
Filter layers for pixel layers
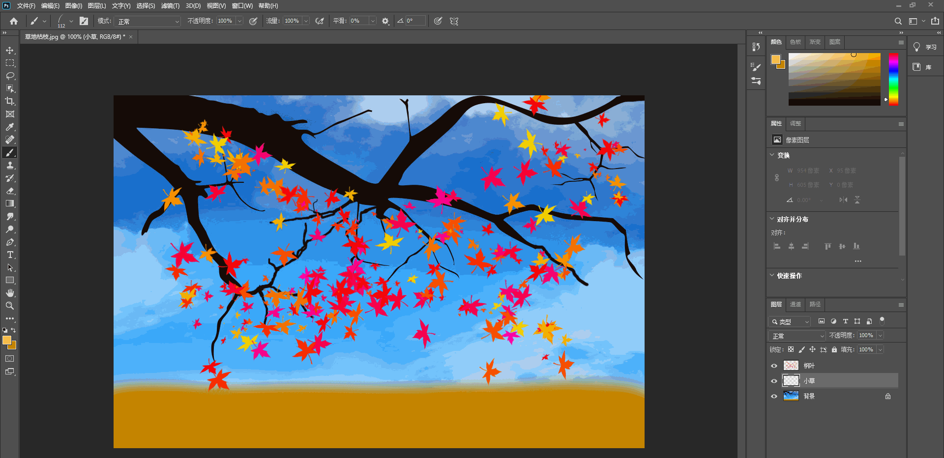click(x=822, y=321)
